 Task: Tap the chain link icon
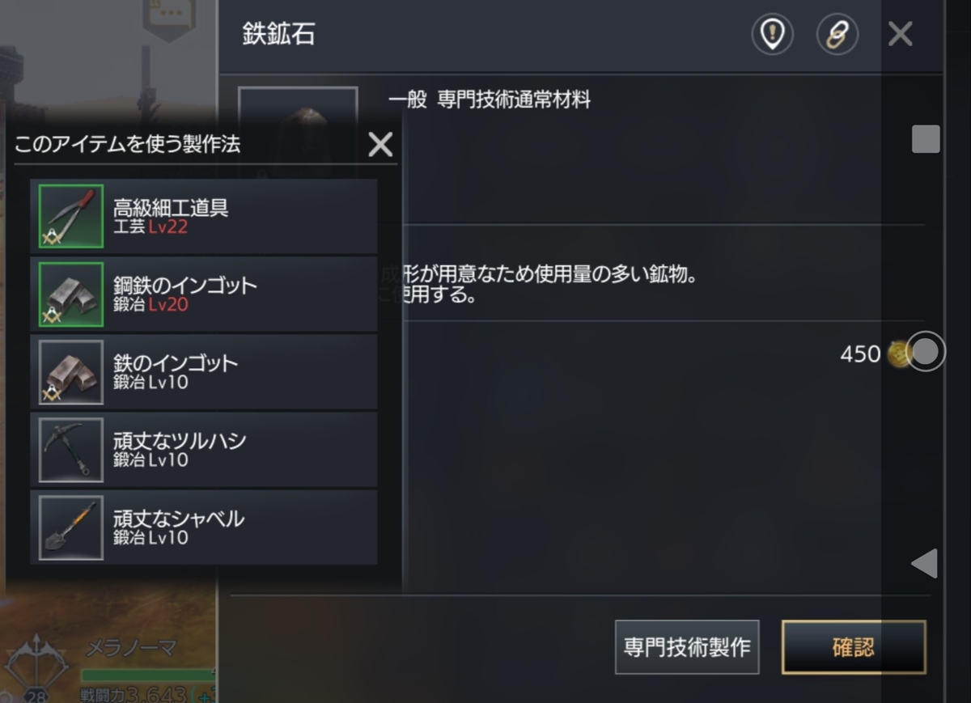[837, 36]
